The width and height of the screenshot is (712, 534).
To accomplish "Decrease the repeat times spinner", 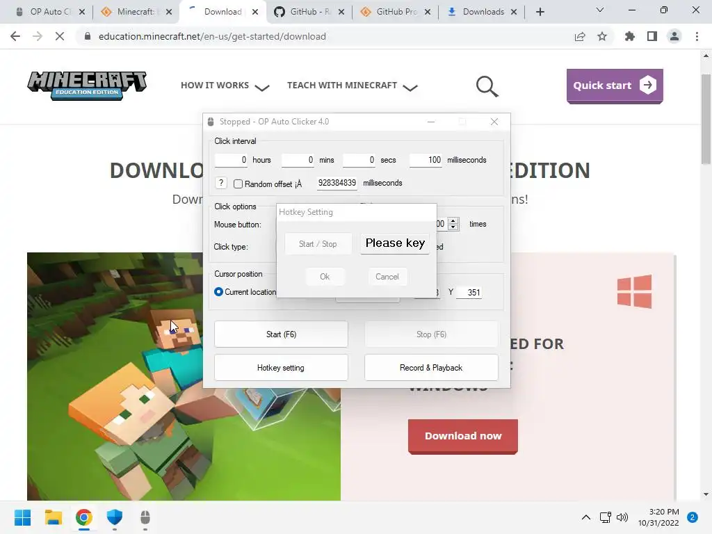I will click(x=453, y=227).
